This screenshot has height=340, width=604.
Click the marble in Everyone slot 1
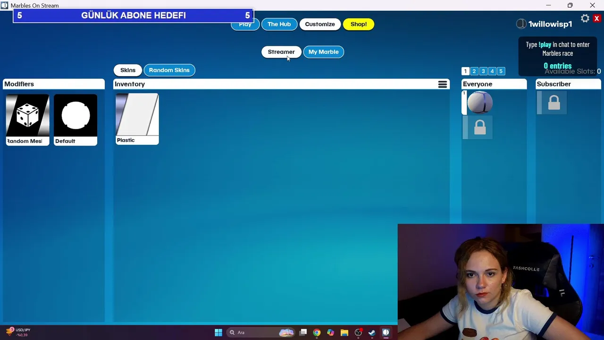479,102
